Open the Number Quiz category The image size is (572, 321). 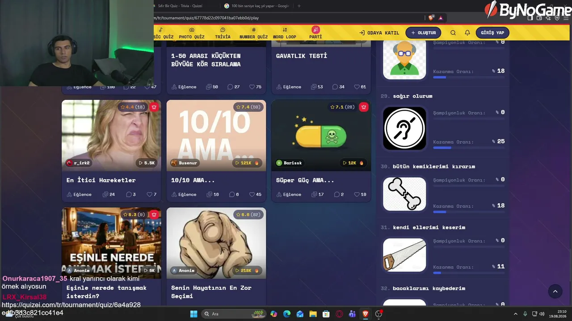point(253,33)
